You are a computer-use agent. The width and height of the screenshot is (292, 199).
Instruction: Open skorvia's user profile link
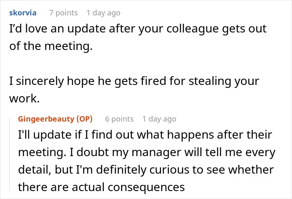(x=23, y=13)
